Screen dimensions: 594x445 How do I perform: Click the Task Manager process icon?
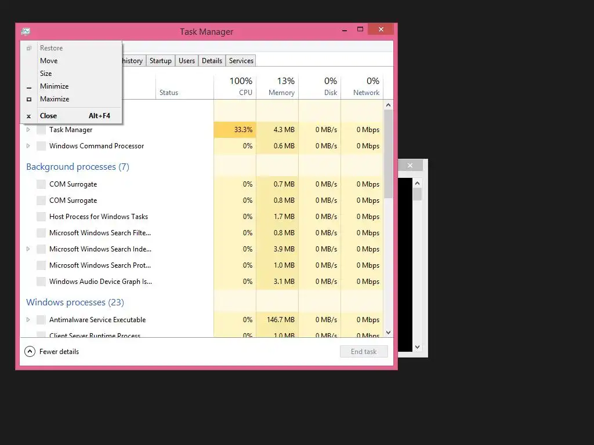41,130
